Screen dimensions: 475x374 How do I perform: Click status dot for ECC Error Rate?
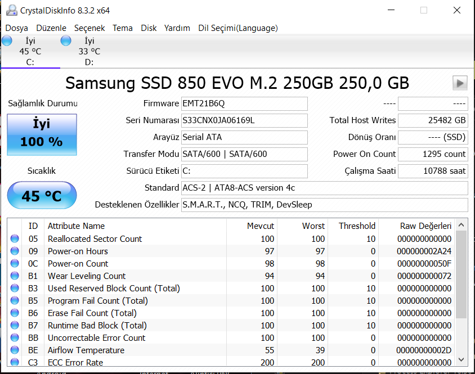[15, 362]
